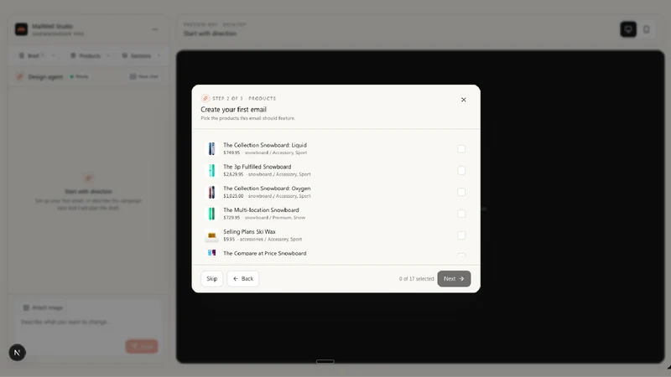This screenshot has width=671, height=377.
Task: Select 'The Collection Snowboard: Liquid' title
Action: coord(265,145)
